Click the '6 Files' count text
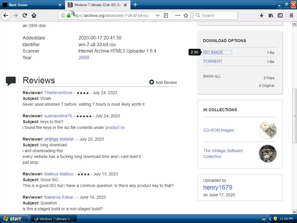 tap(269, 78)
